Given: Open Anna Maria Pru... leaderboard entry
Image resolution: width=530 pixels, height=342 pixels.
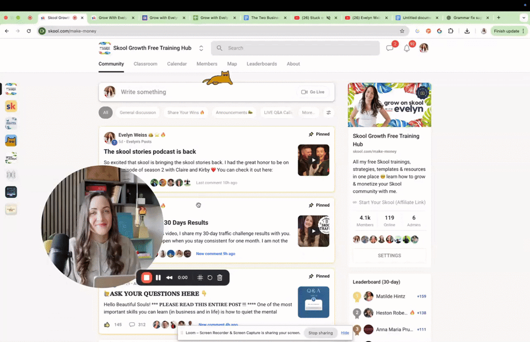Looking at the screenshot, I should pos(394,330).
